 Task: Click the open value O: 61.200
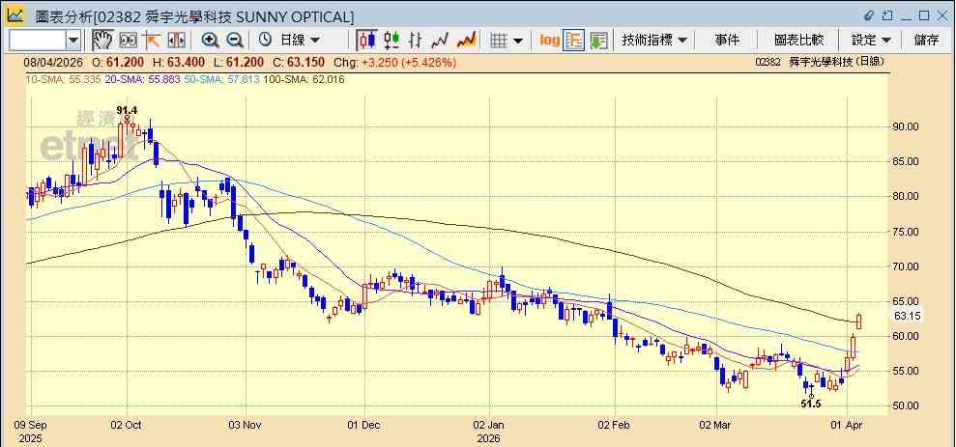click(118, 62)
